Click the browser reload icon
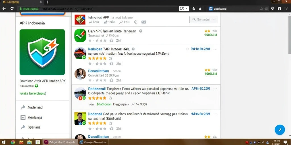Screen dimensions: 291x145 pos(12,8)
